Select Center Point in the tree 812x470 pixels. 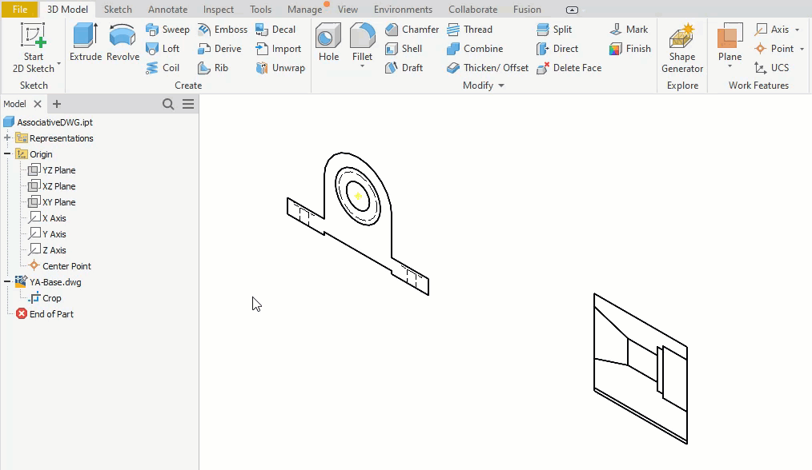[x=60, y=266]
